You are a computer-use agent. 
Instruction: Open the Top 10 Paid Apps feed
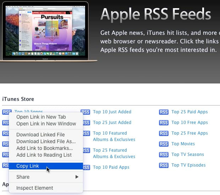pyautogui.click(x=111, y=167)
